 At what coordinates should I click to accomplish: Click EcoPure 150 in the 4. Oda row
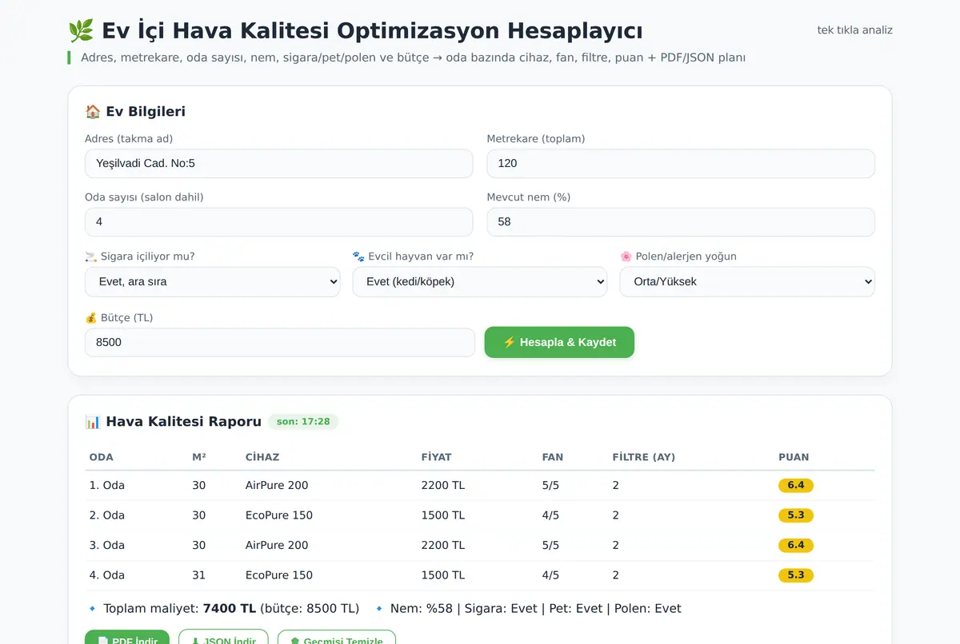point(279,575)
